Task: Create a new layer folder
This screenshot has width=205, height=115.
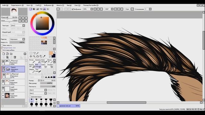Action: tap(11, 54)
